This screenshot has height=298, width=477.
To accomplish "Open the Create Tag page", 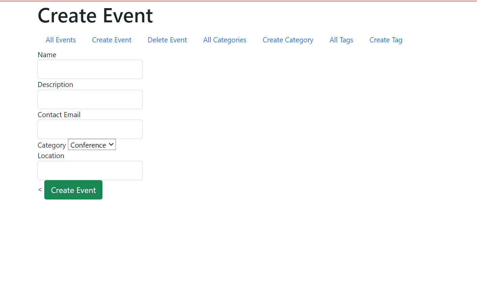I will tap(386, 40).
